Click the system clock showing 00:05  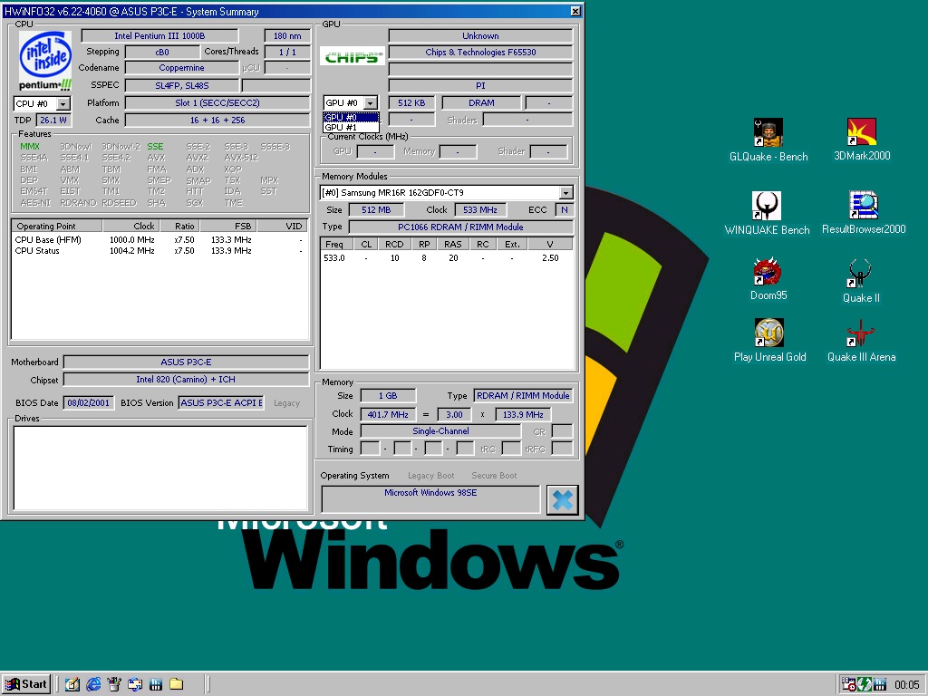coord(906,685)
